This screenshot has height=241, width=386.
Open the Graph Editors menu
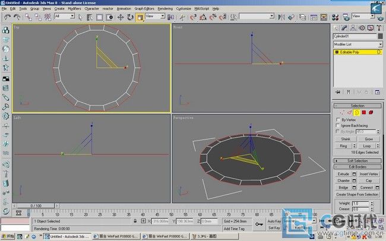tap(144, 9)
